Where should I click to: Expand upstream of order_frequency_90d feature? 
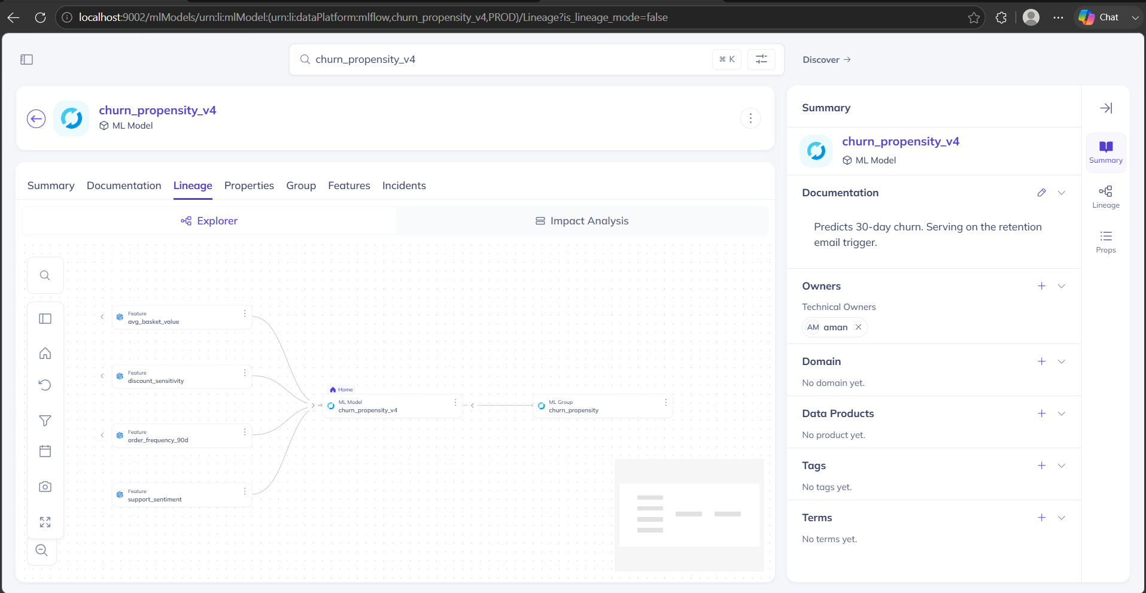(102, 436)
